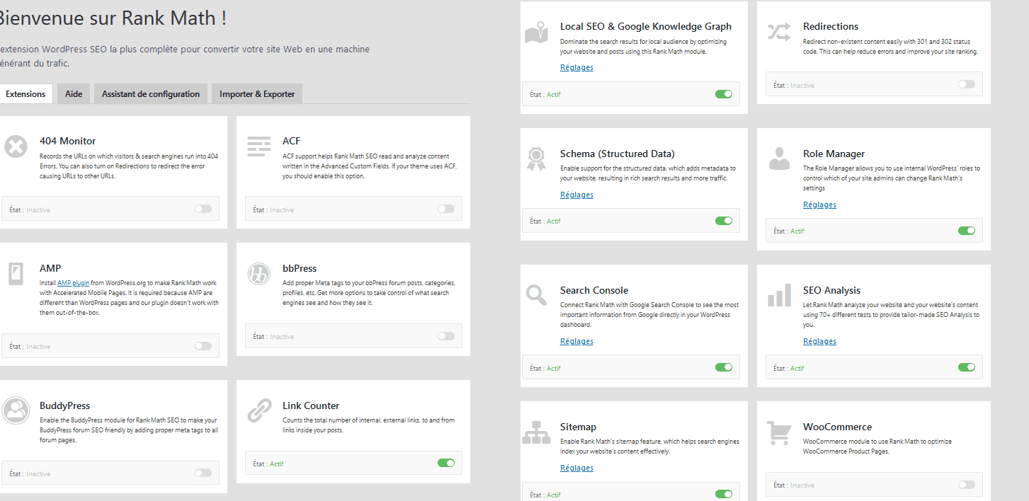The height and width of the screenshot is (501, 1029).
Task: Click the Link Counter chain icon
Action: click(x=259, y=410)
